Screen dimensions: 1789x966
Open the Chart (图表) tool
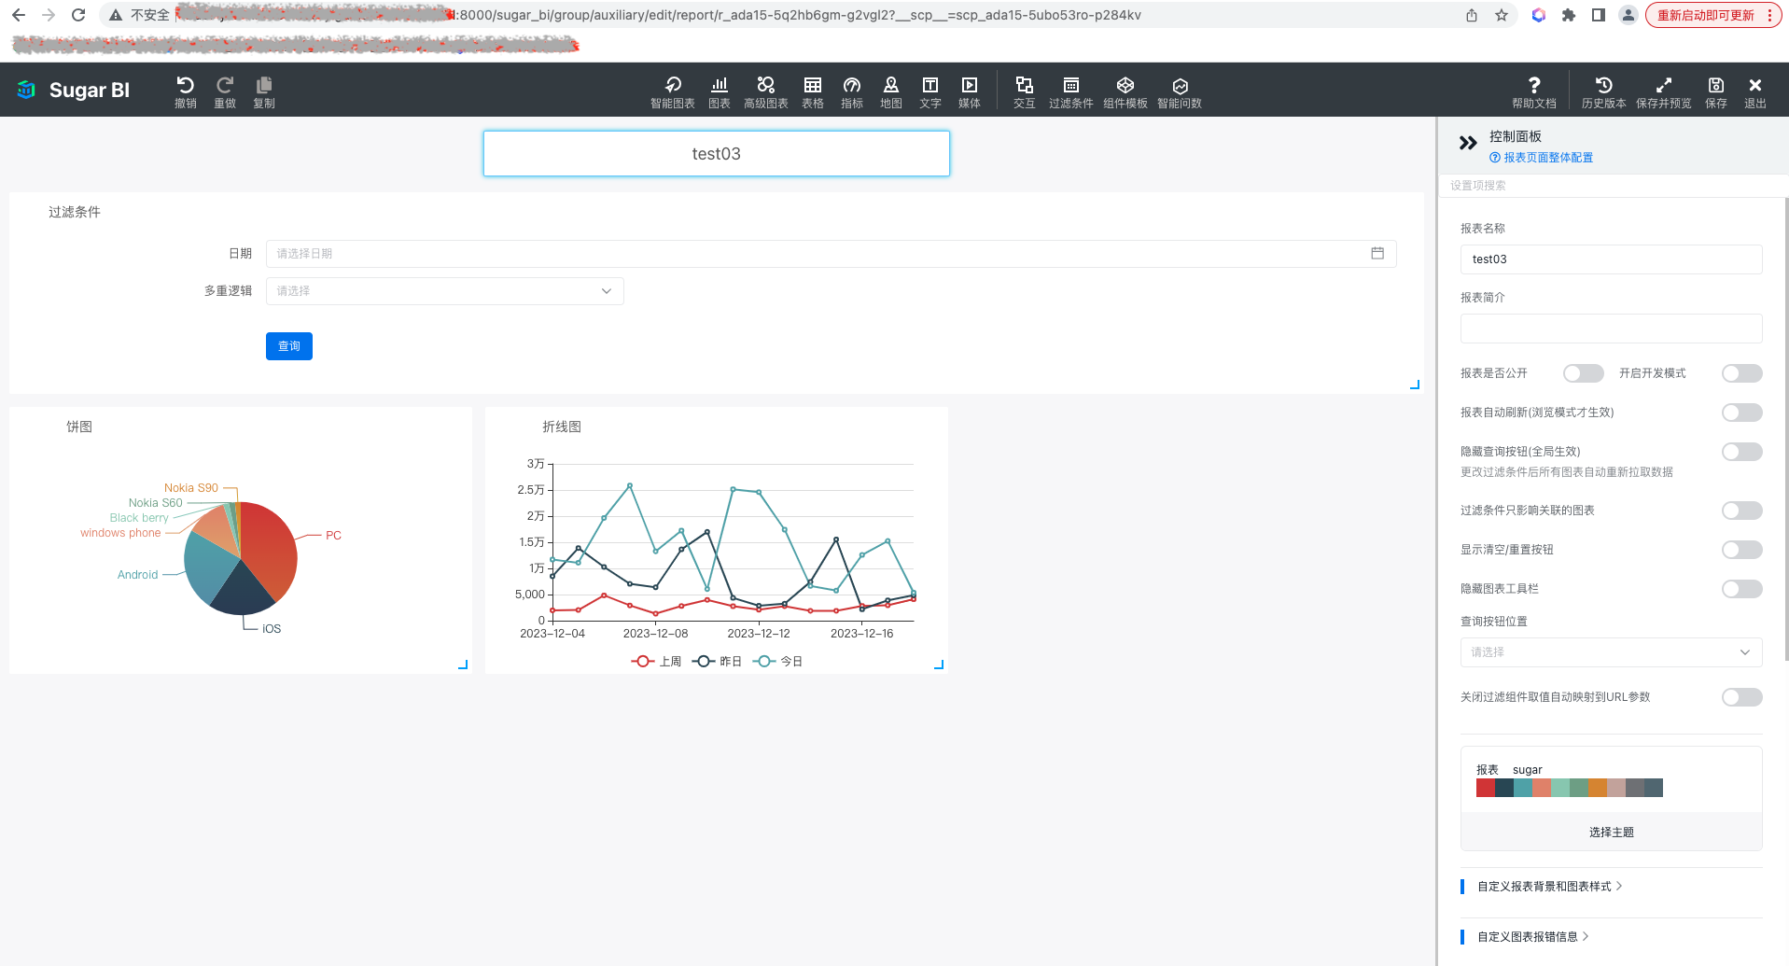pyautogui.click(x=720, y=91)
